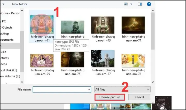Select thumbnail hinh-nen-phat-quan-am-76
Image resolution: width=186 pixels, height=110 pixels.
(72, 60)
